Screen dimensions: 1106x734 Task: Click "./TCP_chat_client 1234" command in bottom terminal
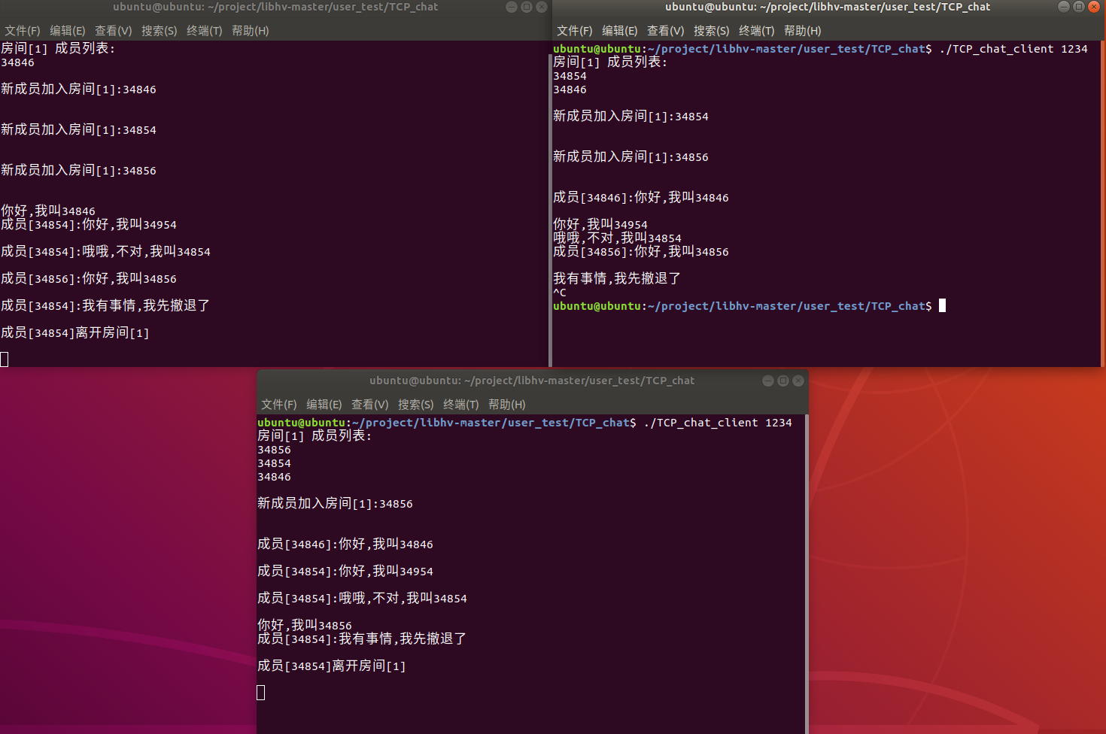pyautogui.click(x=718, y=423)
